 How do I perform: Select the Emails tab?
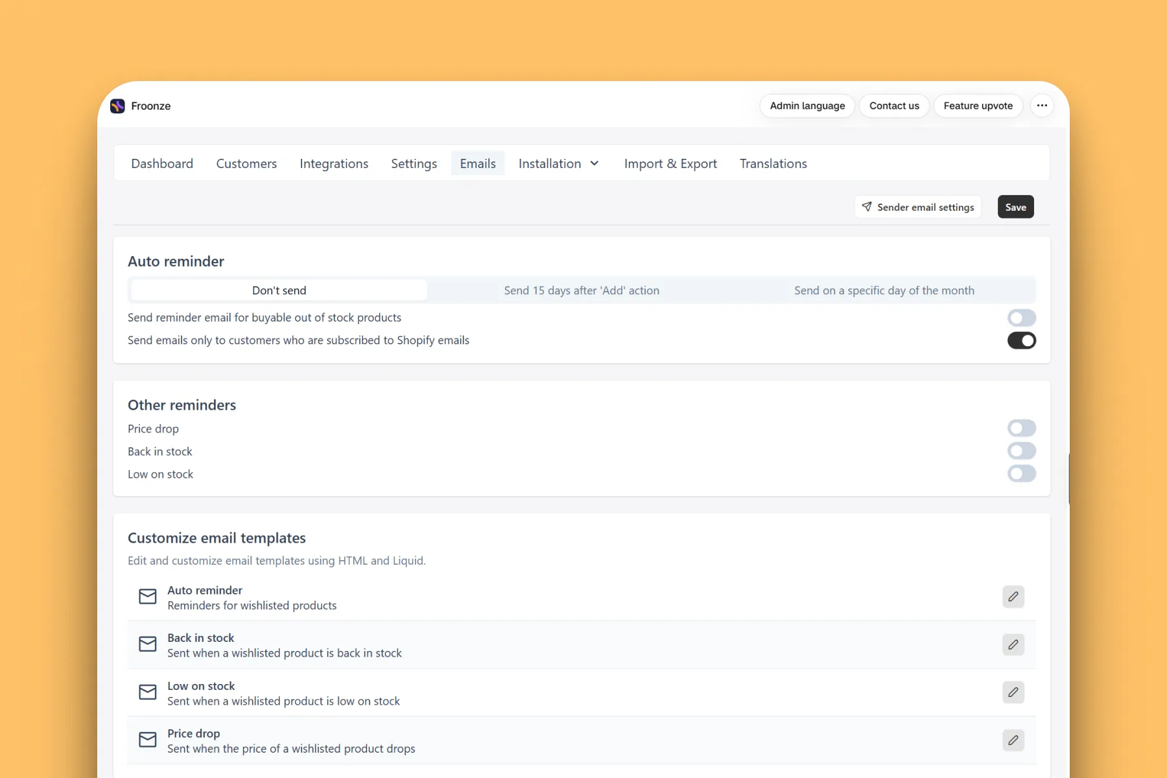click(x=478, y=163)
